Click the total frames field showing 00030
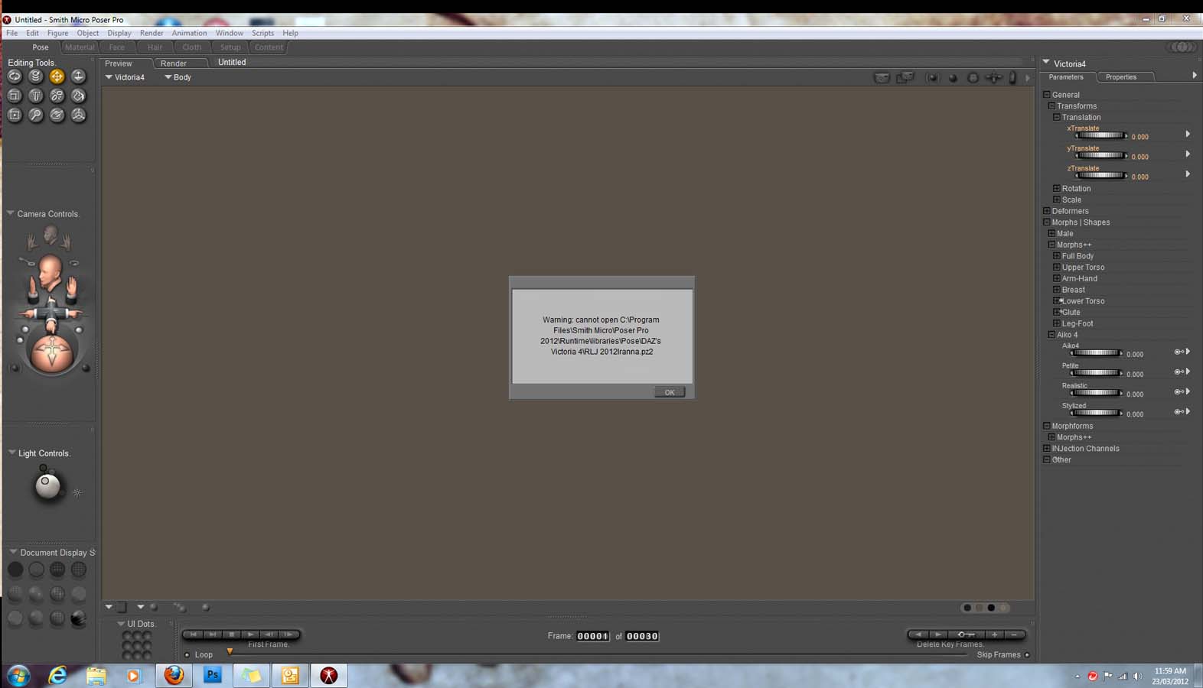 (643, 636)
